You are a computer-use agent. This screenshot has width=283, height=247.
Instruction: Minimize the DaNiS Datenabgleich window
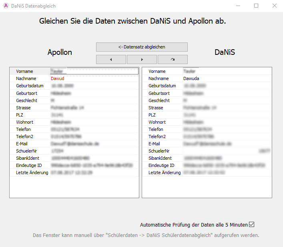tap(238, 6)
